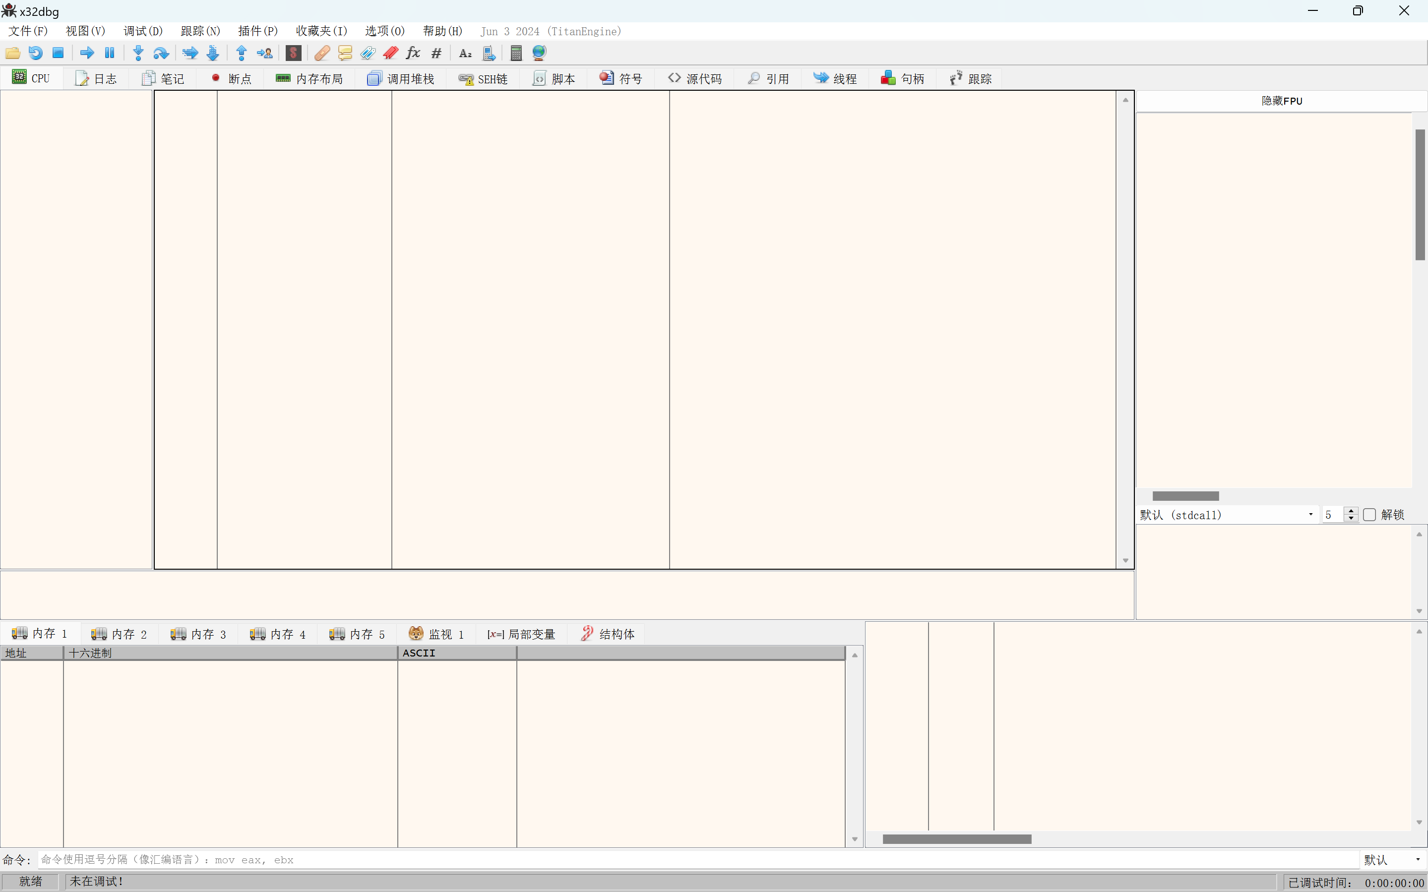
Task: Switch to the 内存布局 tab
Action: tap(309, 78)
